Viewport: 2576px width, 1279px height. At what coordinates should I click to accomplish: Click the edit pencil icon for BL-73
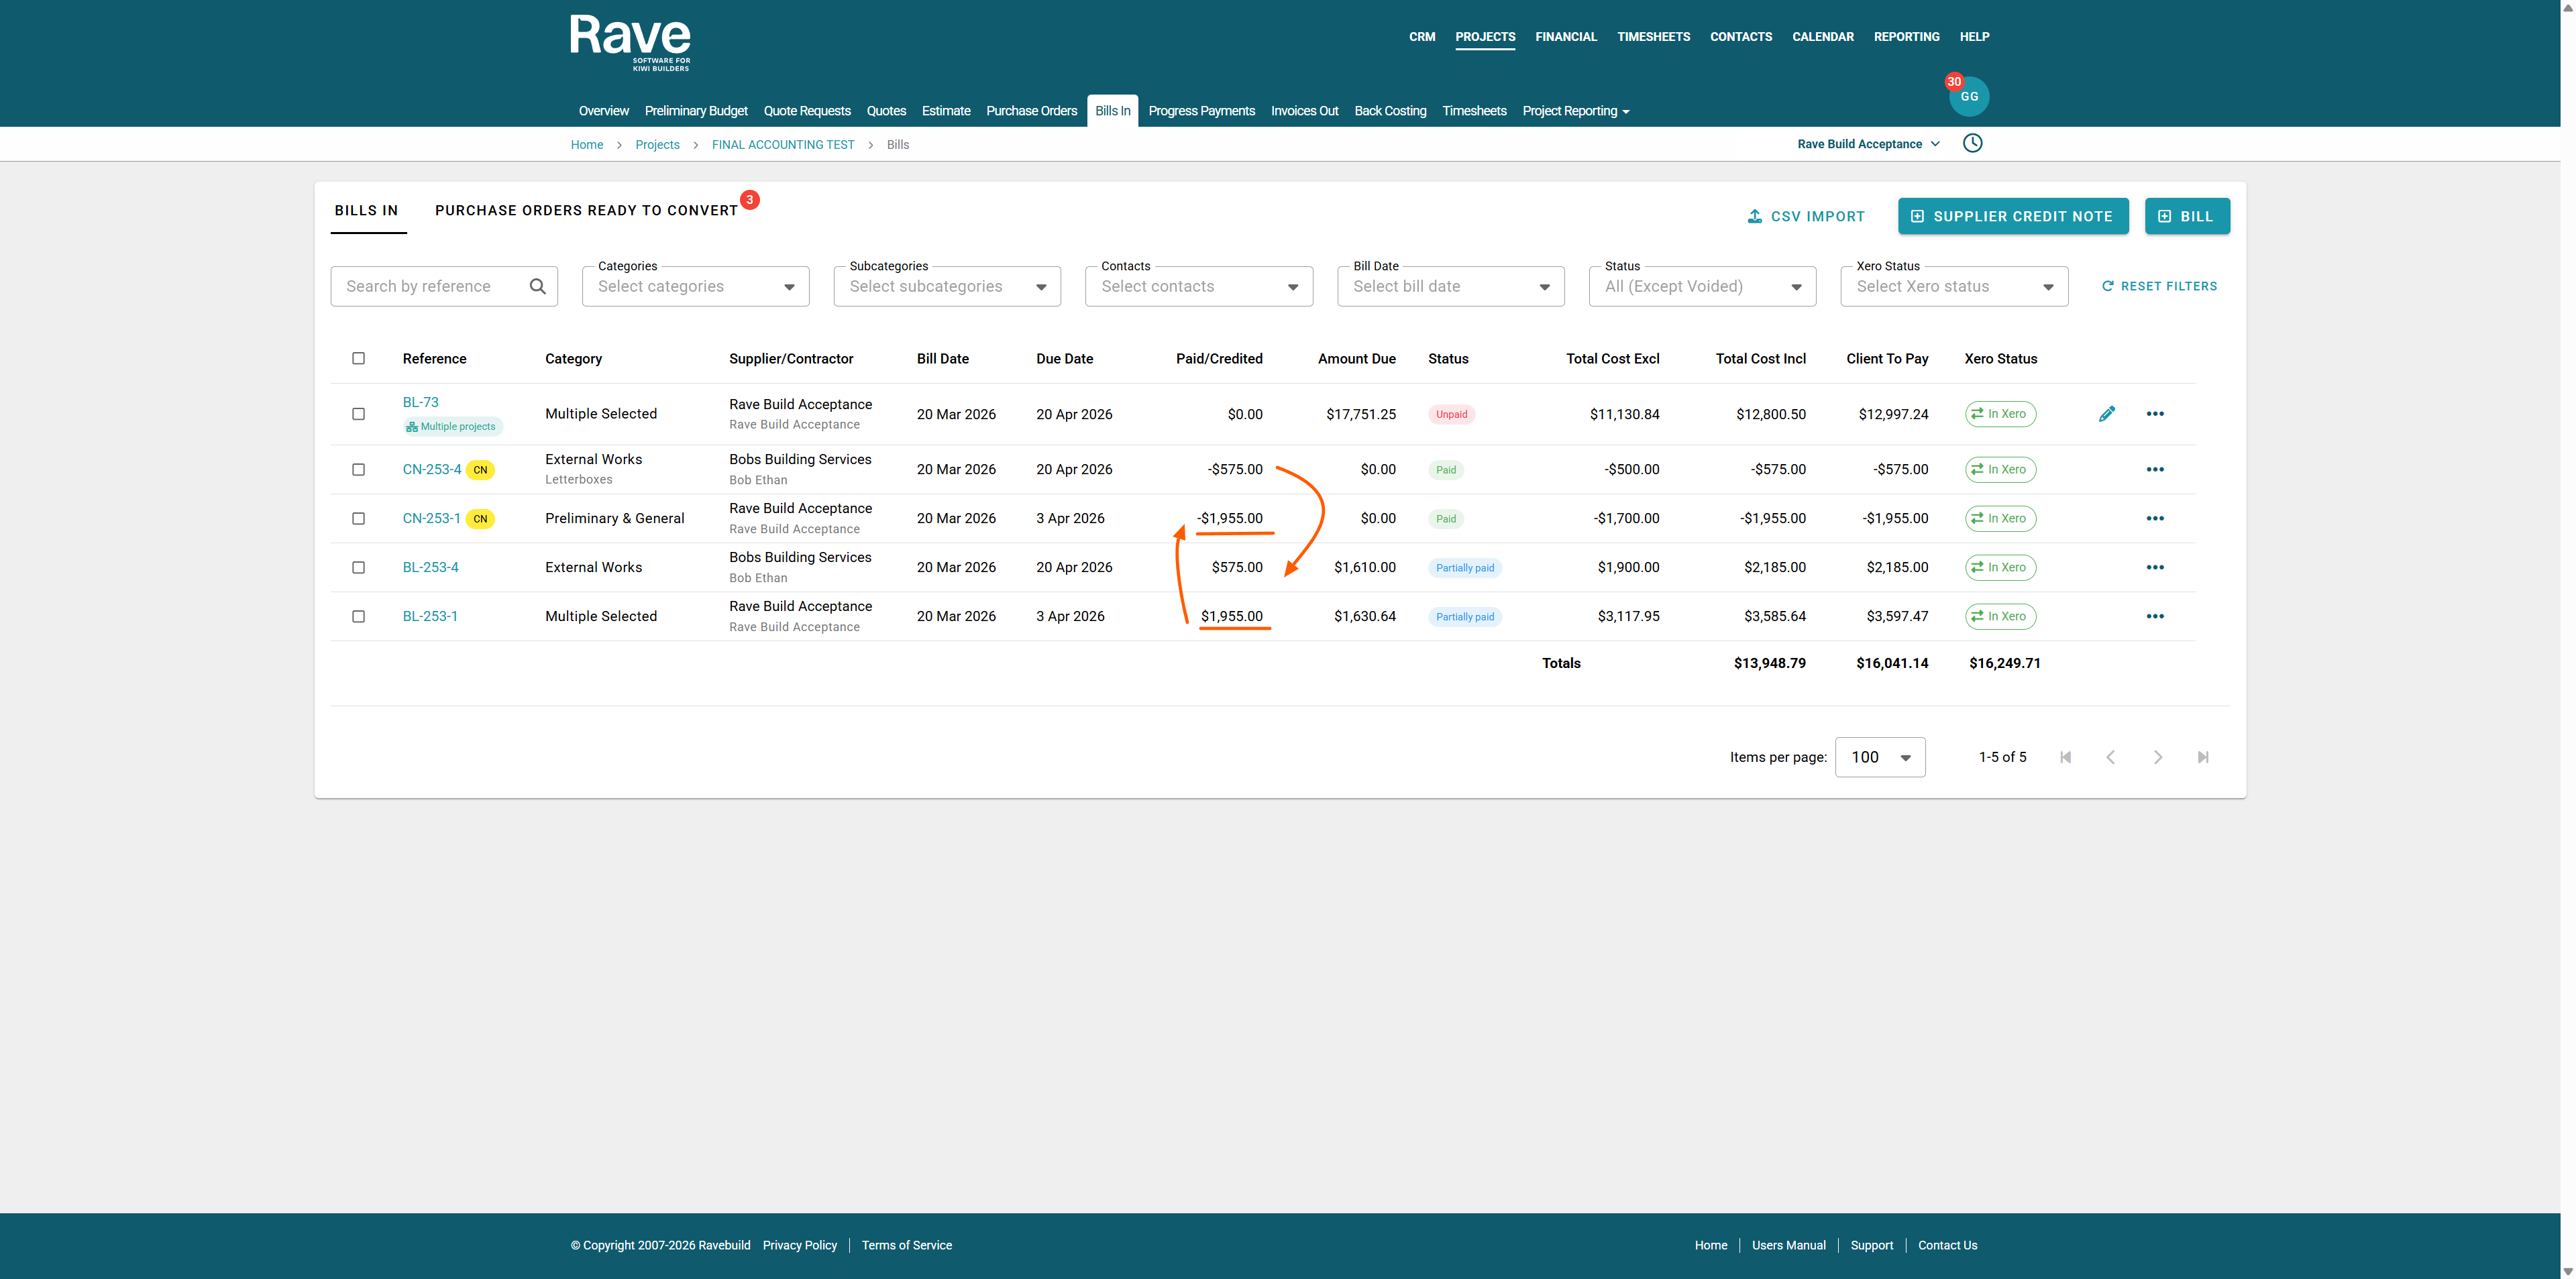2106,414
